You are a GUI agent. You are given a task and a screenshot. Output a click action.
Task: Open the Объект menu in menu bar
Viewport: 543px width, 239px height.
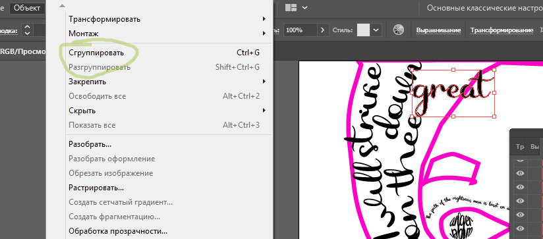27,8
